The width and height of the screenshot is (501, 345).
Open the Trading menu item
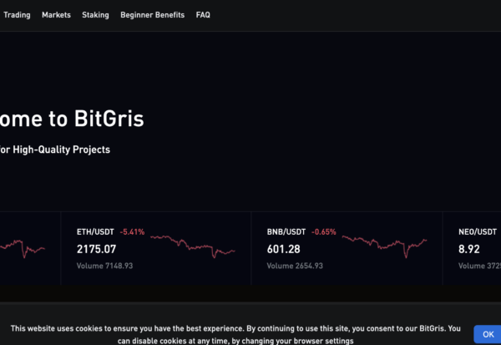pyautogui.click(x=17, y=15)
